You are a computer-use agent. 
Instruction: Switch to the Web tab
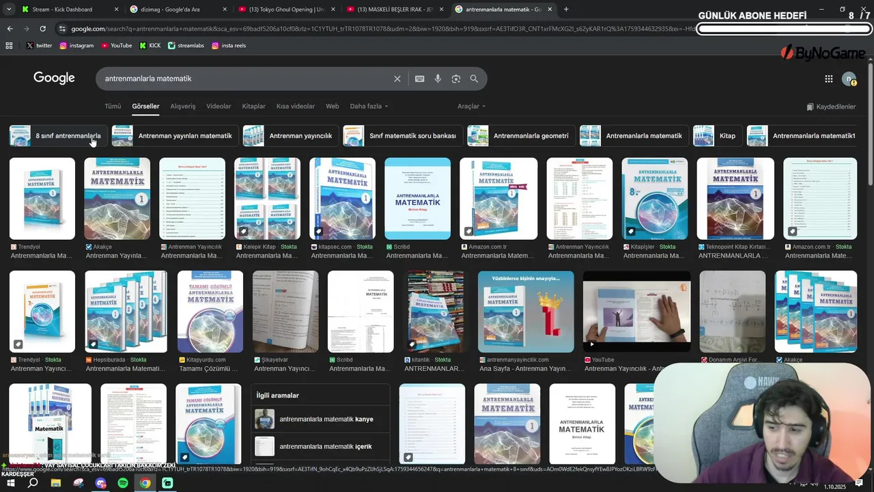(x=333, y=107)
